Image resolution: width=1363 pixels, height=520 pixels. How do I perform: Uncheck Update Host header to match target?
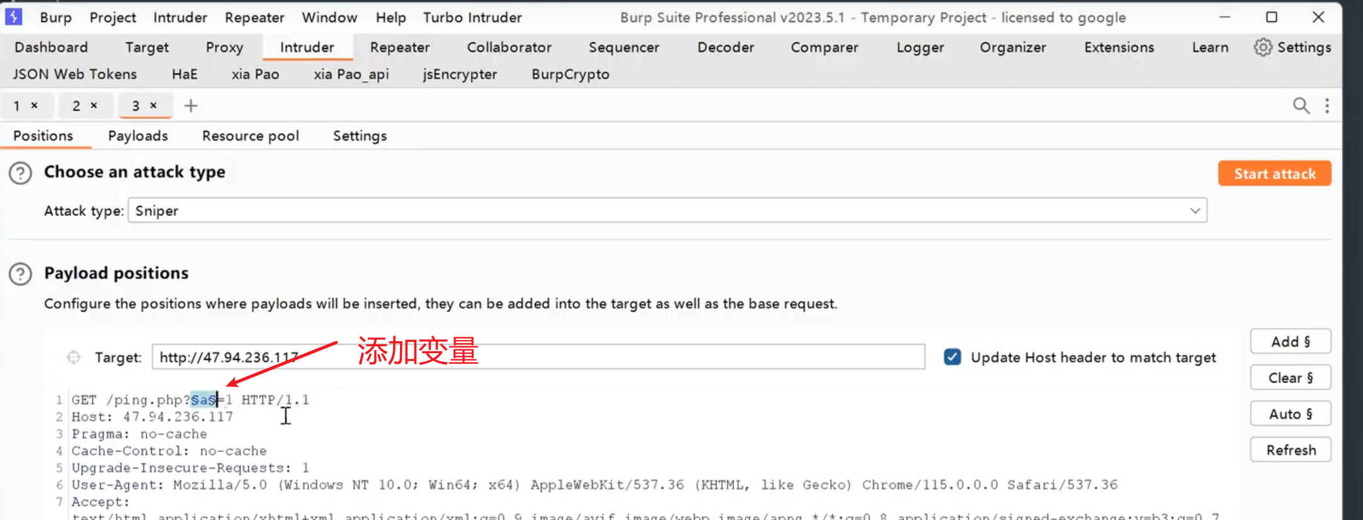952,358
